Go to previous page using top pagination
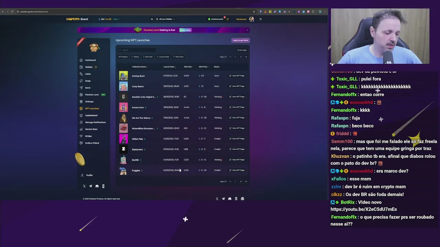The height and width of the screenshot is (247, 440). click(x=235, y=57)
